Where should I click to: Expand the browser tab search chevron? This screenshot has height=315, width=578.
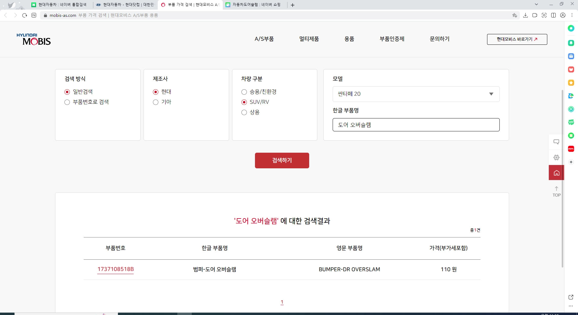pos(537,4)
